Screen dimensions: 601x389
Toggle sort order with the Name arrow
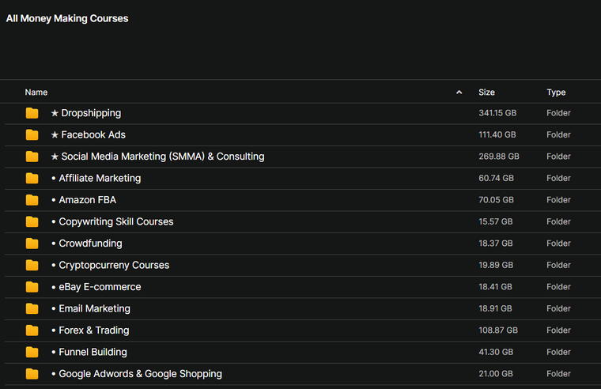point(459,93)
